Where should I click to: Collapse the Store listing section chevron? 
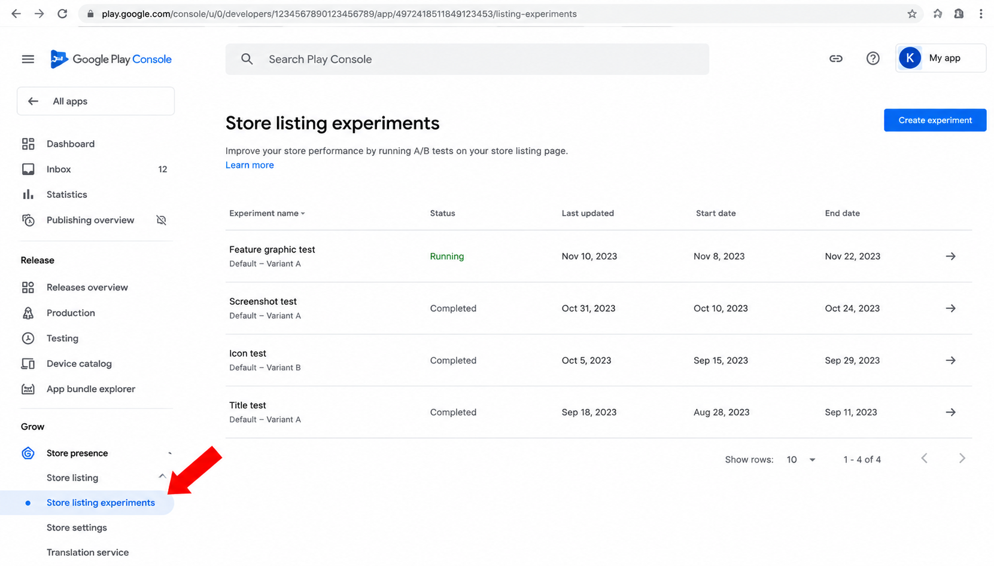tap(162, 476)
